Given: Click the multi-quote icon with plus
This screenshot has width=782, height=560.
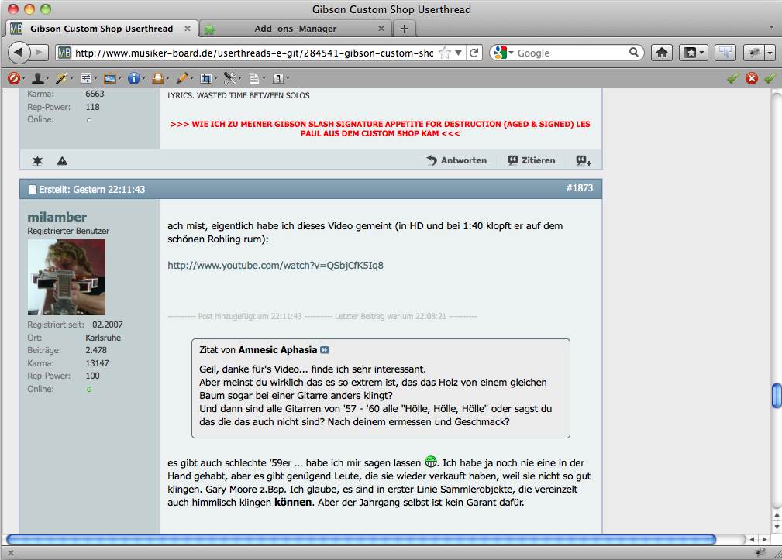Looking at the screenshot, I should pos(584,160).
